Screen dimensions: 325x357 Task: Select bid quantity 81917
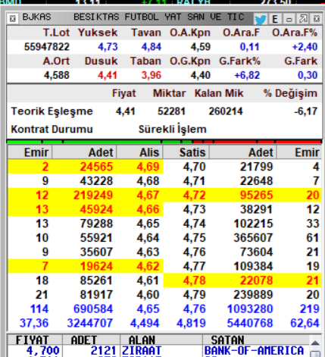point(96,295)
